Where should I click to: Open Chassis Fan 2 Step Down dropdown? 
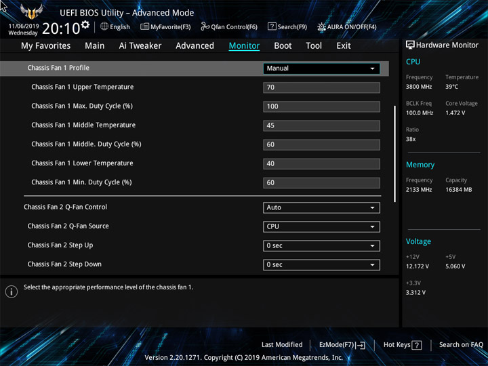[321, 265]
